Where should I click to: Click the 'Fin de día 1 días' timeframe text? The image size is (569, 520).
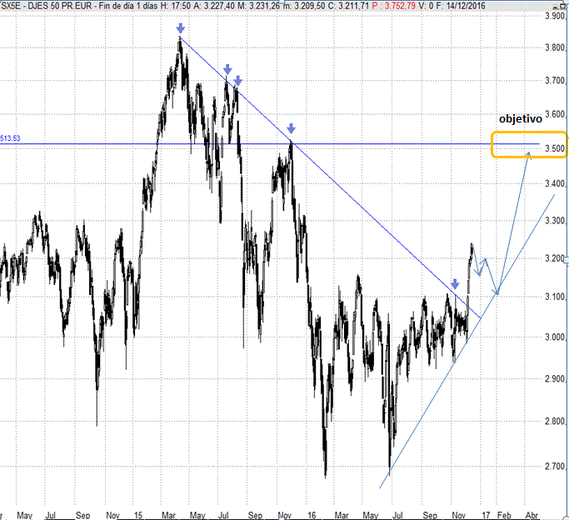pyautogui.click(x=129, y=6)
